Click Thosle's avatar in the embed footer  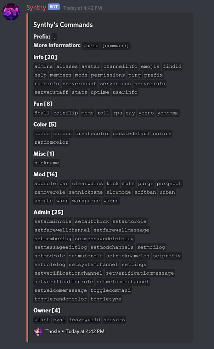pyautogui.click(x=37, y=331)
